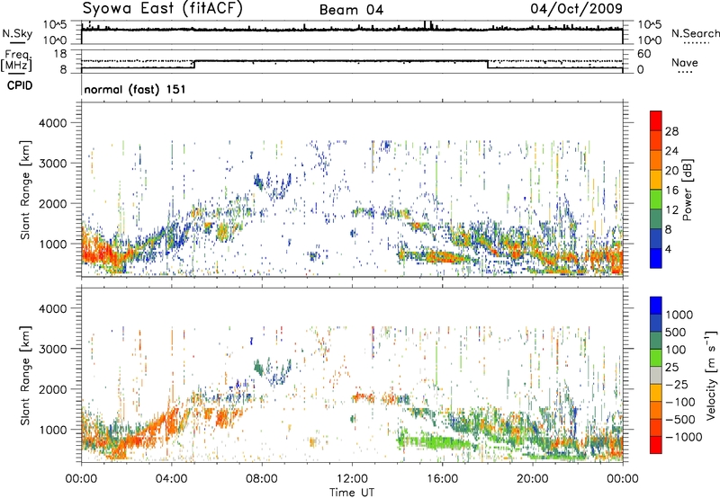The width and height of the screenshot is (720, 498).
Task: Click the '60' Nave axis tick
Action: click(x=644, y=54)
